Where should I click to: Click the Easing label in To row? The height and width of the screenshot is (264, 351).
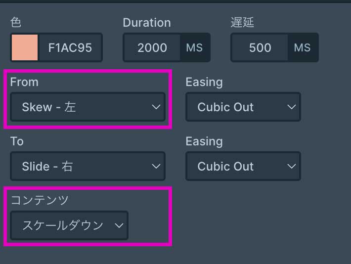click(x=204, y=141)
